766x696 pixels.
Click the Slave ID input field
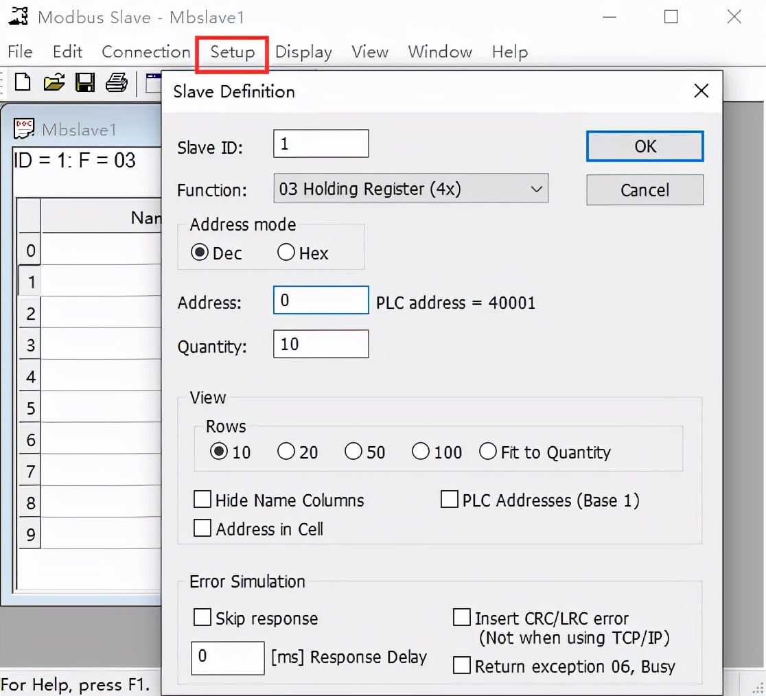pyautogui.click(x=321, y=144)
